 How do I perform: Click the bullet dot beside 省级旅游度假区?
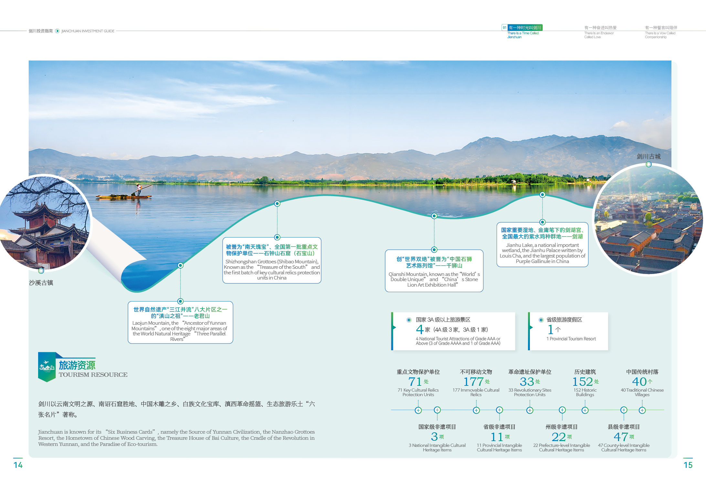[x=541, y=320]
